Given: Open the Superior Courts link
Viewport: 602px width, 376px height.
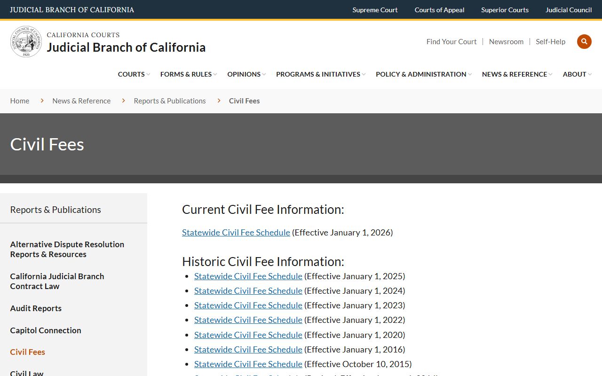Looking at the screenshot, I should pyautogui.click(x=505, y=10).
